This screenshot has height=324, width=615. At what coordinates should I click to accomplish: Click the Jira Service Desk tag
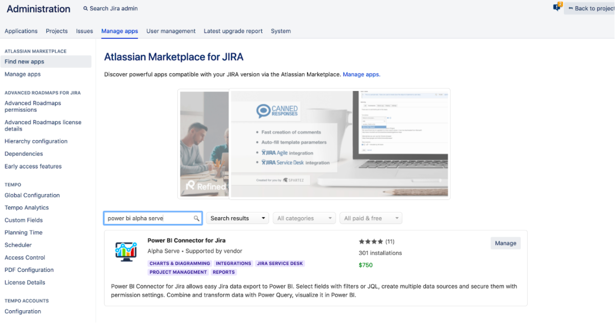click(280, 263)
